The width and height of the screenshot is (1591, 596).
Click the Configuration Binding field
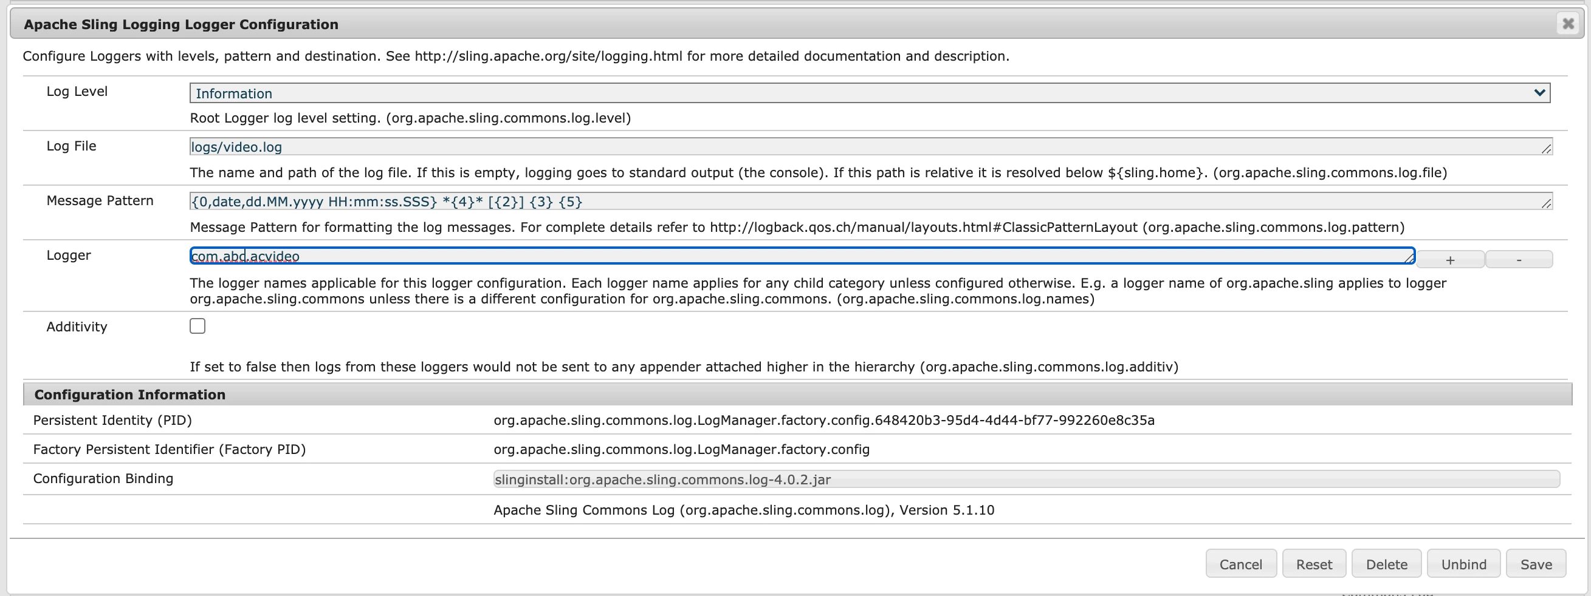tap(1026, 479)
